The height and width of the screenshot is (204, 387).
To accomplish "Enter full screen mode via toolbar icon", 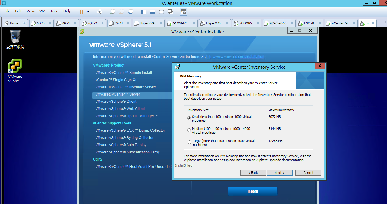I will point(162,12).
